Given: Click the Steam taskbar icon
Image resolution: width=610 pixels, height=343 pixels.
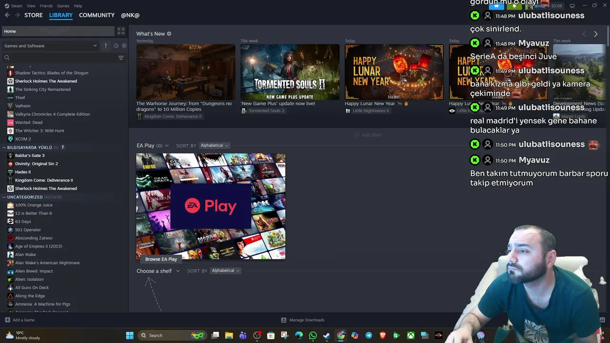Looking at the screenshot, I should click(x=326, y=335).
